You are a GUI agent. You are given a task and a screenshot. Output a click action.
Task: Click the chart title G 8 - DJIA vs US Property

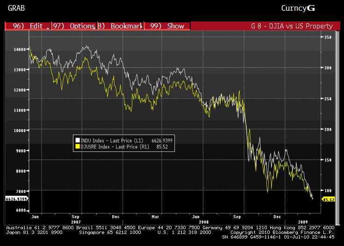pyautogui.click(x=292, y=26)
